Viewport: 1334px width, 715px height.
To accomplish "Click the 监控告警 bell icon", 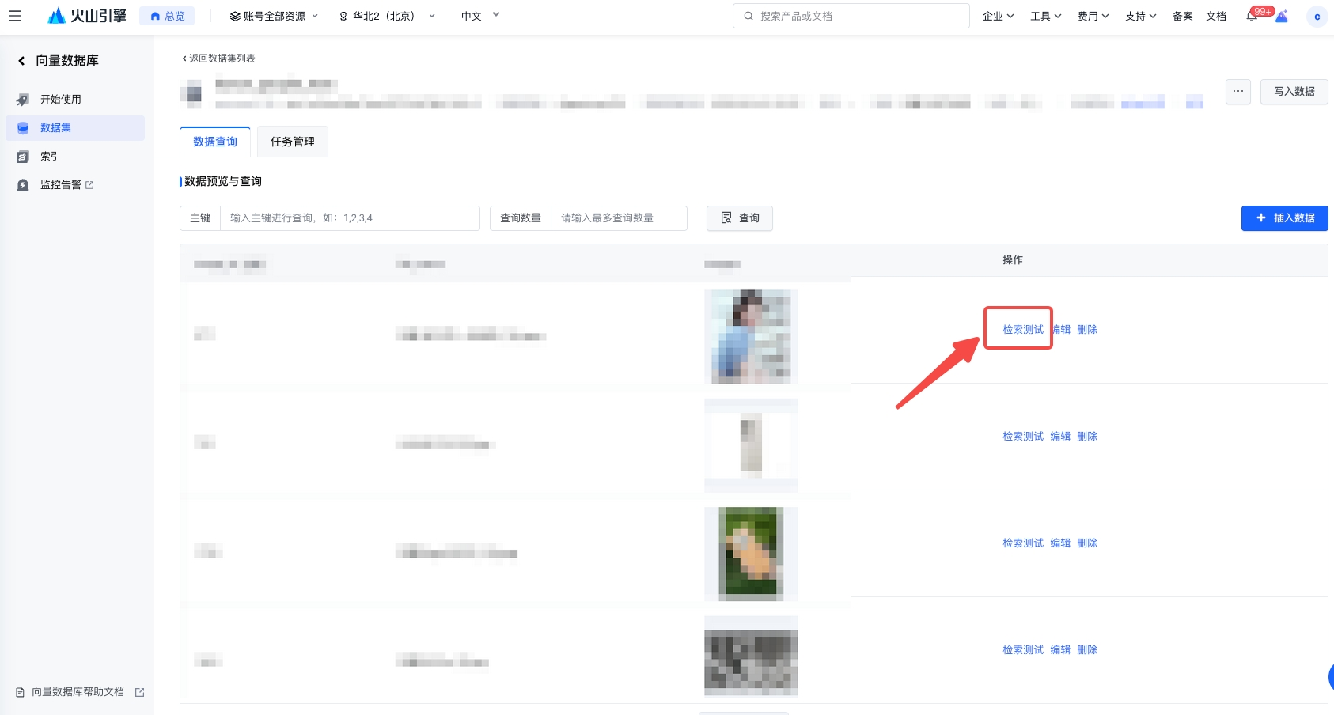I will pyautogui.click(x=23, y=185).
